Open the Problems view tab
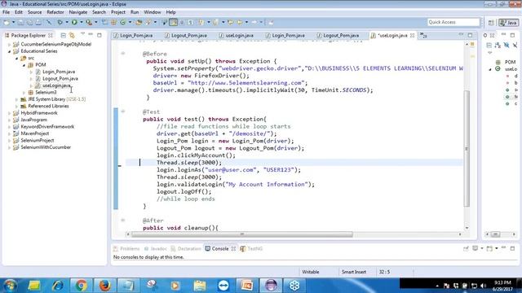 click(x=126, y=248)
